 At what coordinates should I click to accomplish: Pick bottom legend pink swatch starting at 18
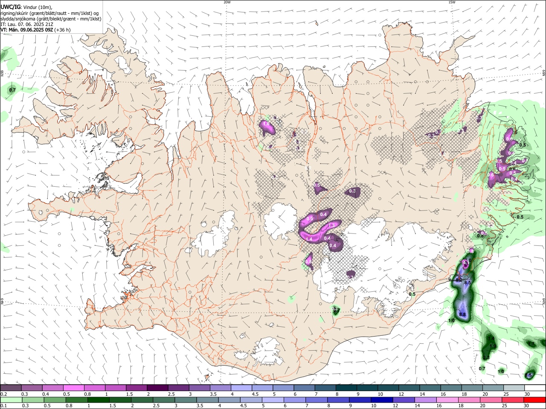(470, 400)
